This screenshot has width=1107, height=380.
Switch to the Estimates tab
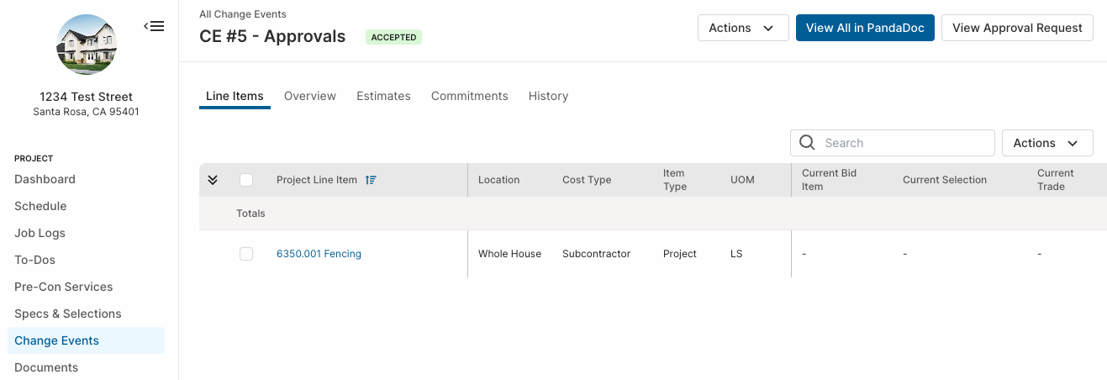pyautogui.click(x=383, y=96)
